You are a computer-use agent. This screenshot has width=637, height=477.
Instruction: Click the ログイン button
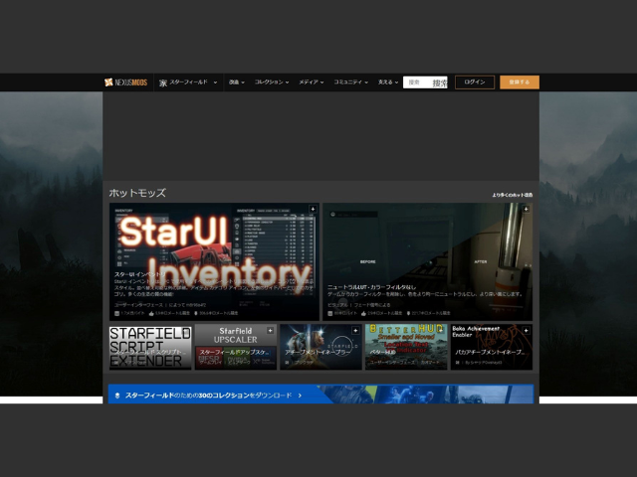[475, 82]
